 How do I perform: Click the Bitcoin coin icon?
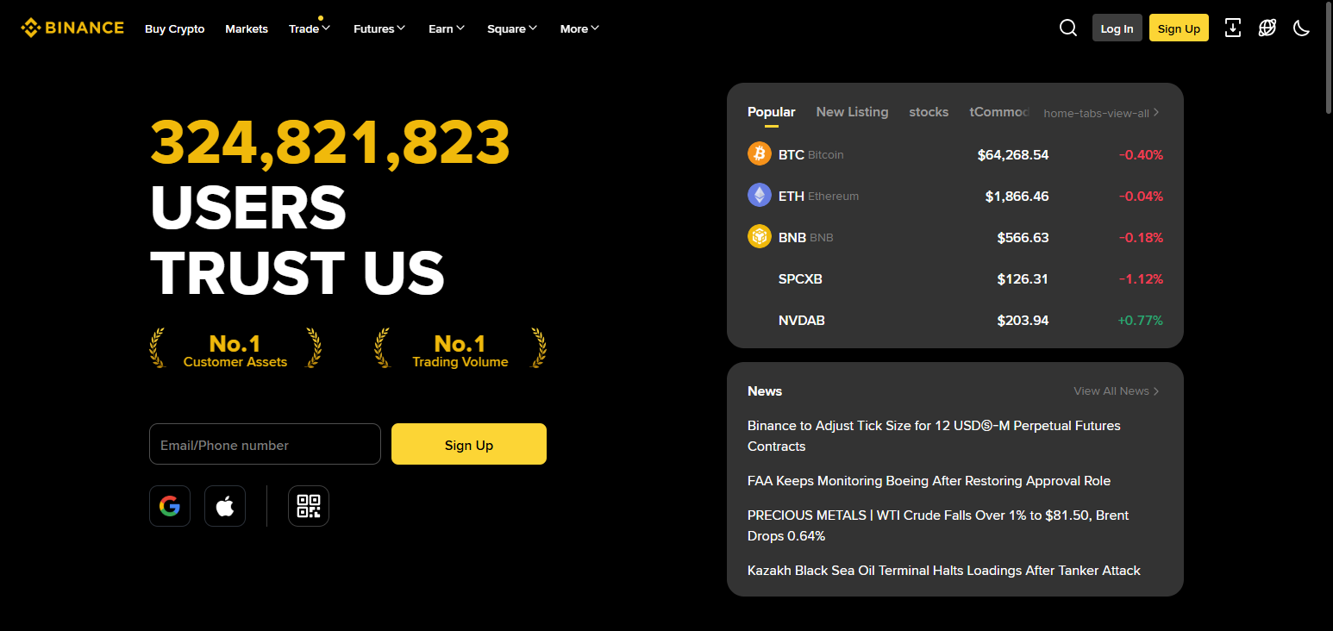tap(760, 154)
